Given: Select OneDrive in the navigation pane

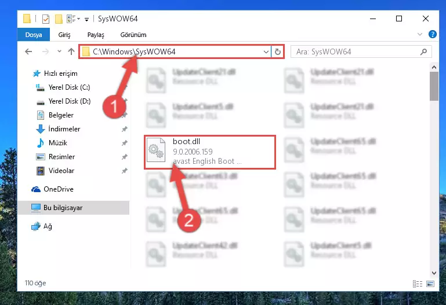Looking at the screenshot, I should click(x=59, y=189).
